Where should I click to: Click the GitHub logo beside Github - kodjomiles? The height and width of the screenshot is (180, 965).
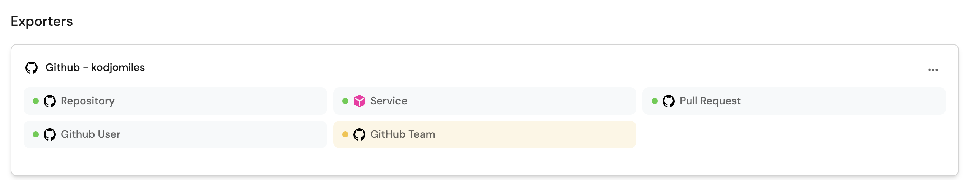[x=32, y=68]
